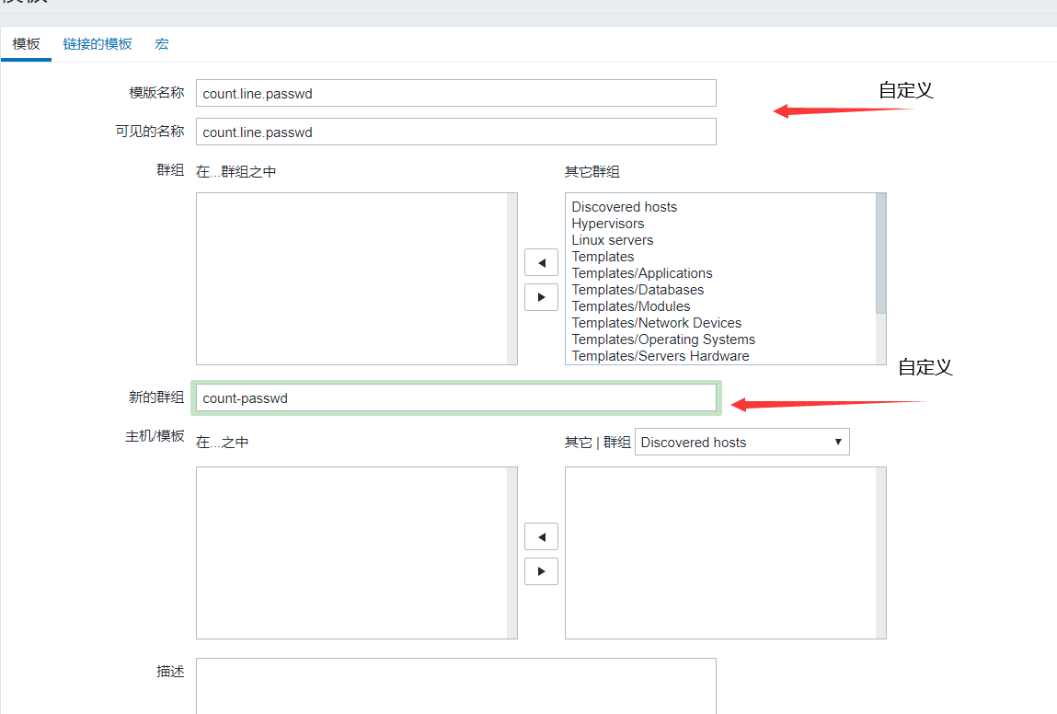Select Templates/Operating Systems group
Image resolution: width=1057 pixels, height=714 pixels.
click(663, 340)
